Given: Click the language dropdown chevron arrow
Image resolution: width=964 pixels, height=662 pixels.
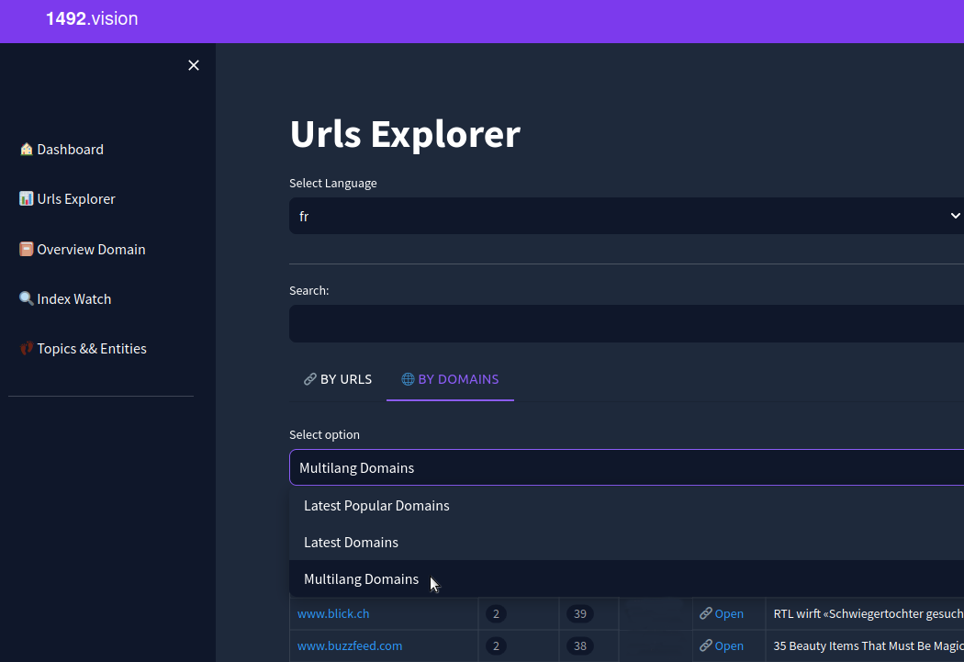Looking at the screenshot, I should [954, 217].
